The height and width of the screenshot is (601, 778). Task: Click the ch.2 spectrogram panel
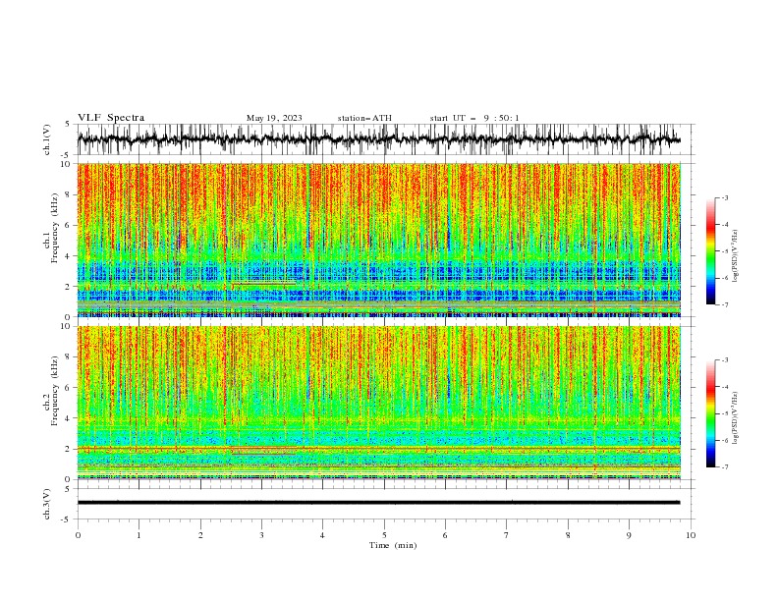tap(378, 403)
